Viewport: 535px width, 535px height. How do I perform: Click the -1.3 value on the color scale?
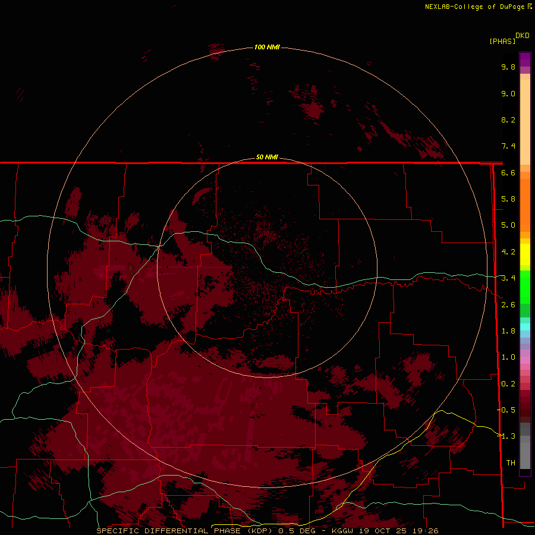506,436
